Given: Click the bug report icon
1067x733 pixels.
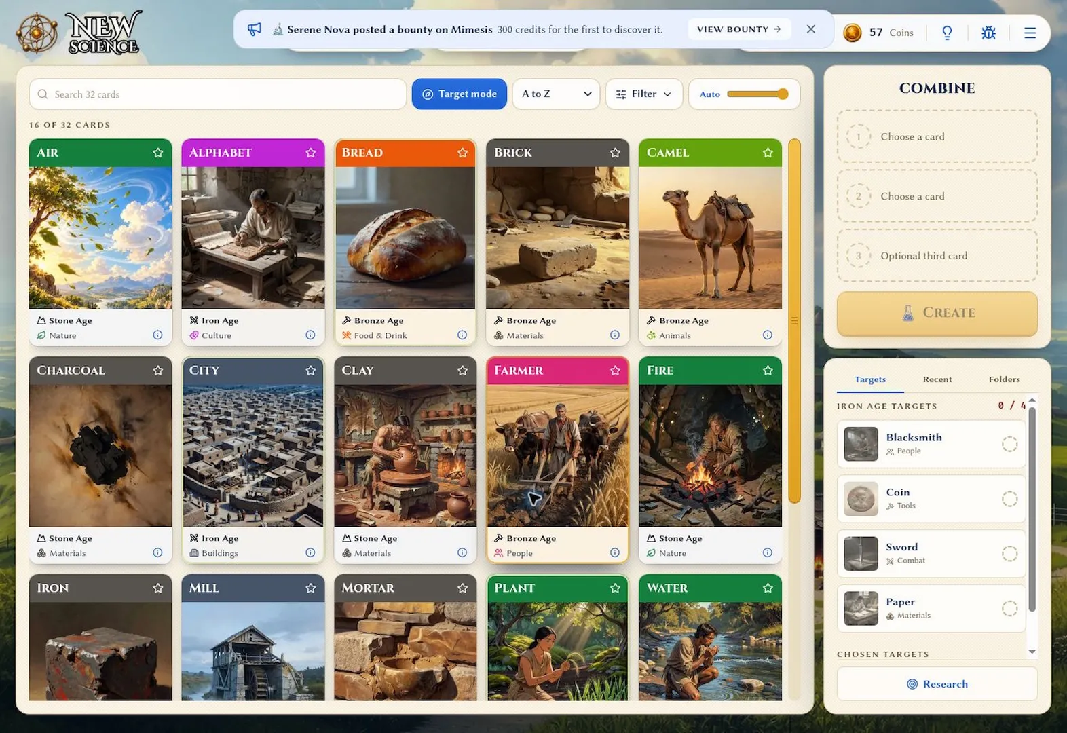Looking at the screenshot, I should tap(988, 33).
